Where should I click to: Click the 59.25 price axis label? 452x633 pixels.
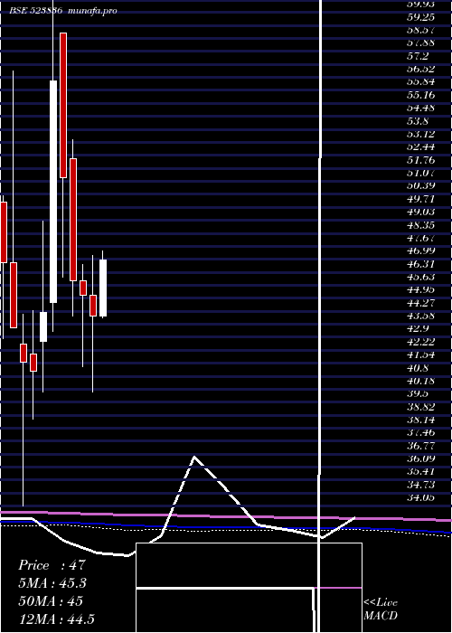tap(420, 17)
